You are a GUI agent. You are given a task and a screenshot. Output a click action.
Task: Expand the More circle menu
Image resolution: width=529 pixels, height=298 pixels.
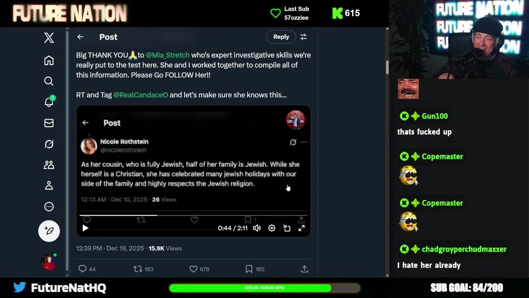49,207
